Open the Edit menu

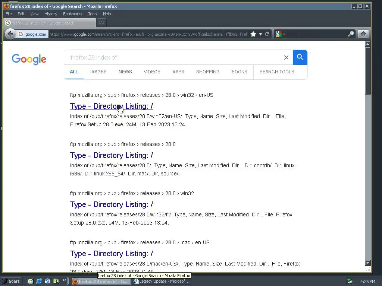click(21, 14)
